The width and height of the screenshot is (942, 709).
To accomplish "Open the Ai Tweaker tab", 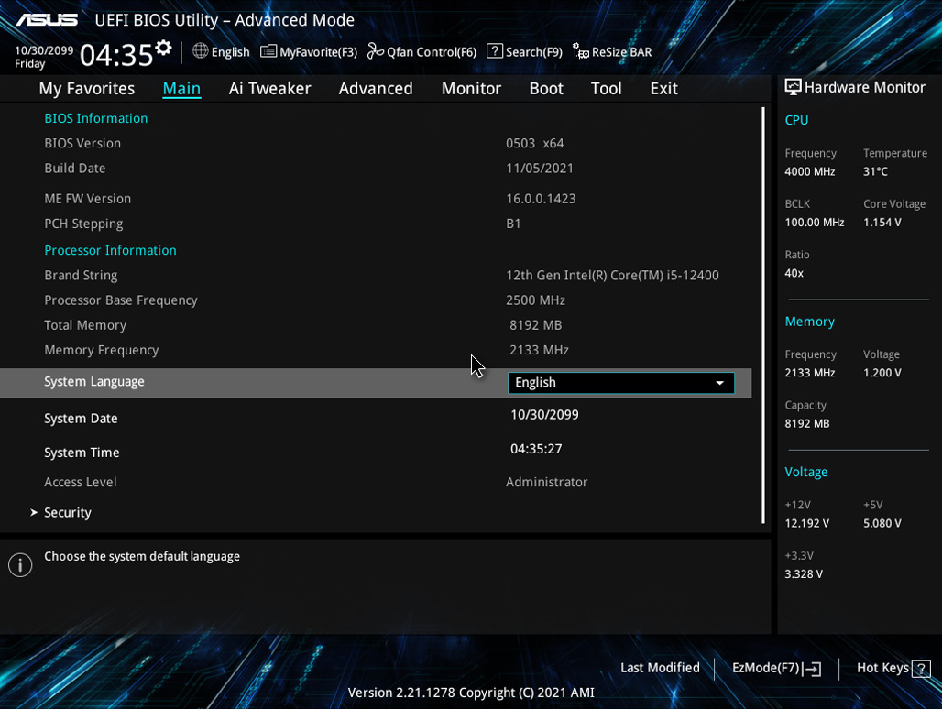I will pyautogui.click(x=269, y=88).
